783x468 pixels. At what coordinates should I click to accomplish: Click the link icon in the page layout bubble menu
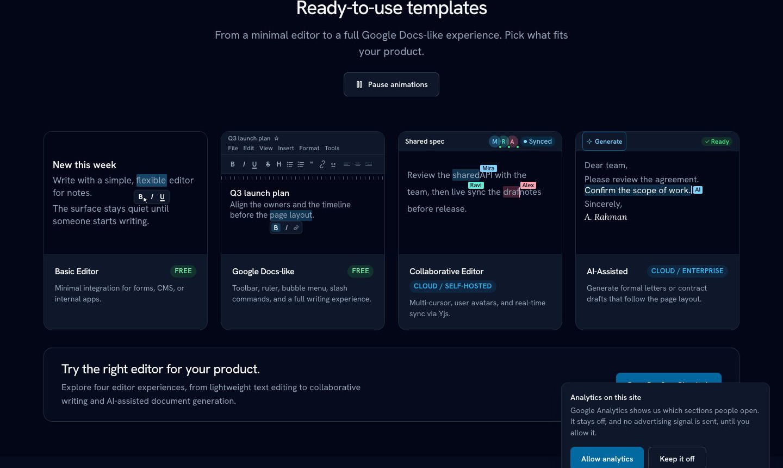(296, 228)
